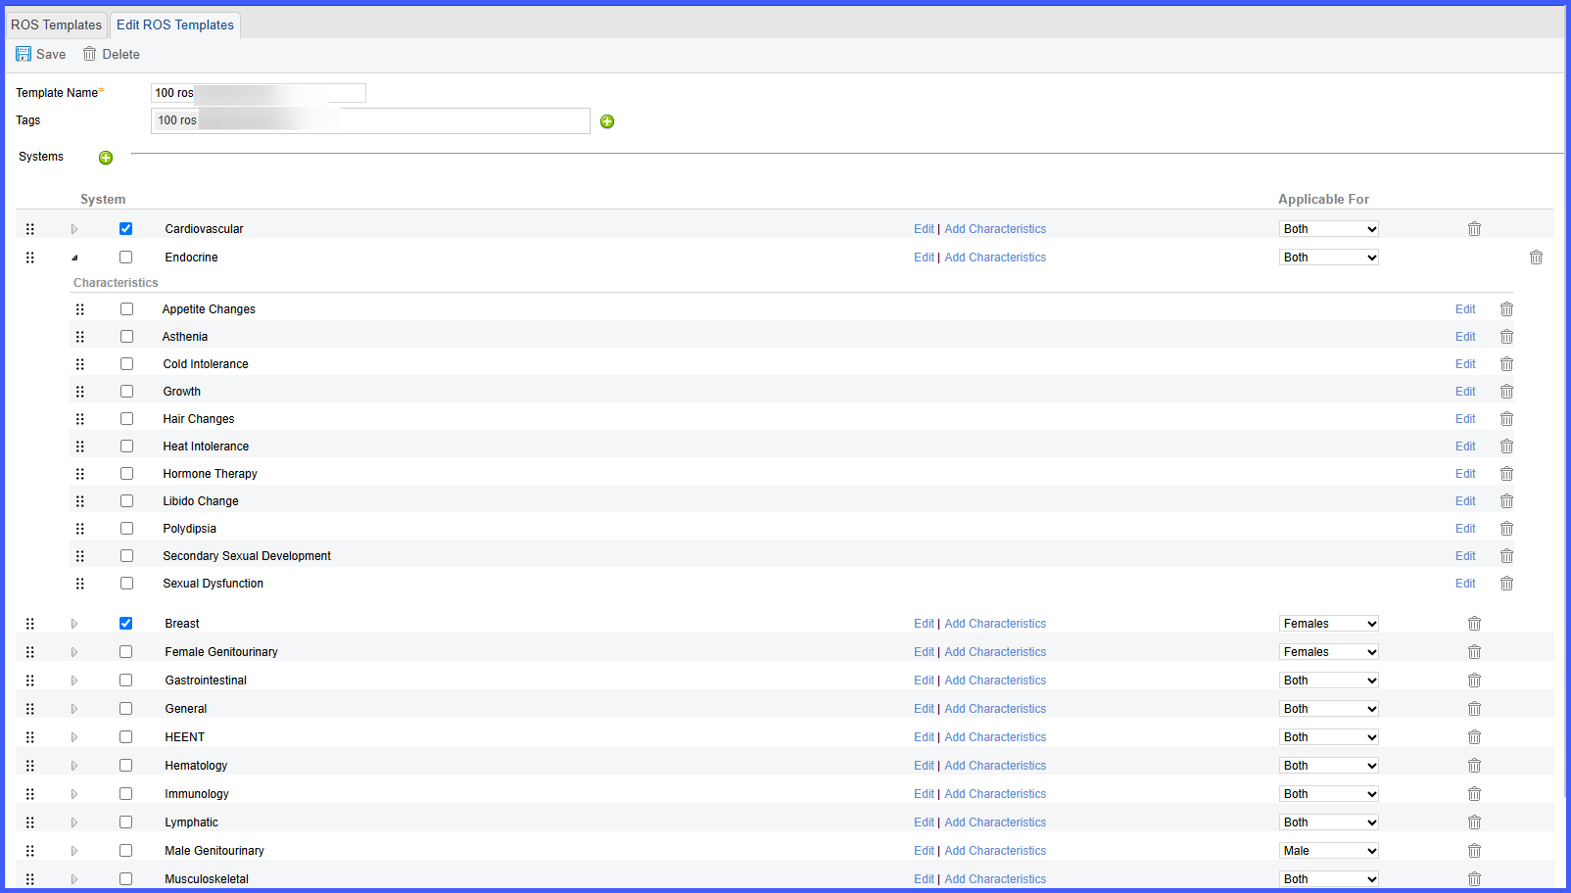This screenshot has width=1571, height=893.
Task: Click Add Characteristics for Hematology
Action: (995, 766)
